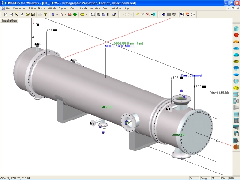Click the yellow pencil edit icon
Viewport: 240px width, 180px height.
coord(137,15)
